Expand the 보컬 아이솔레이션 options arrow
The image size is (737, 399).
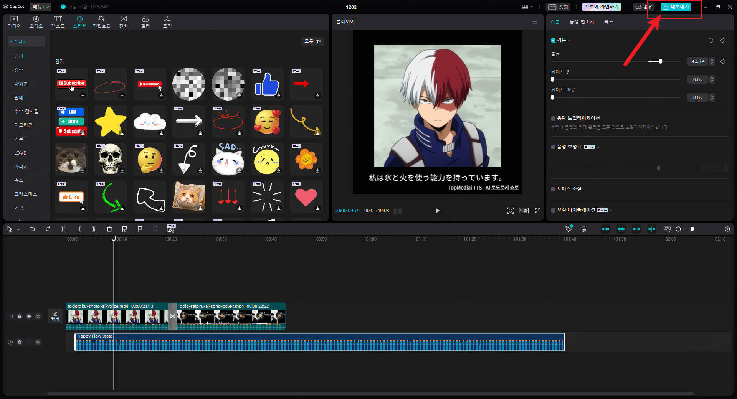pos(611,210)
